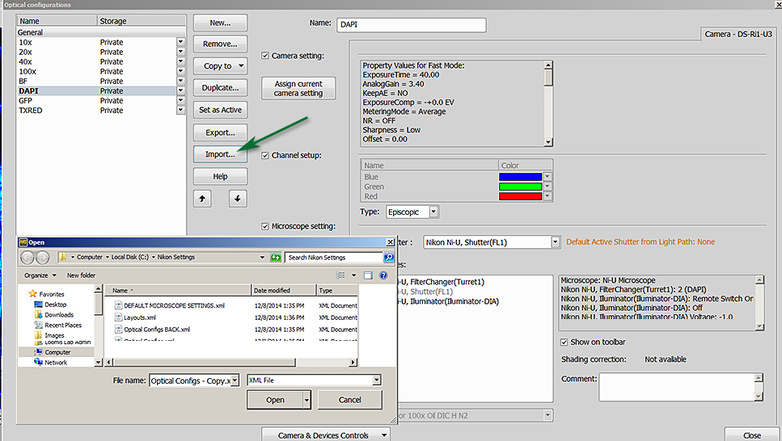Select GFP configuration in the list
This screenshot has height=441, width=782.
(x=26, y=101)
